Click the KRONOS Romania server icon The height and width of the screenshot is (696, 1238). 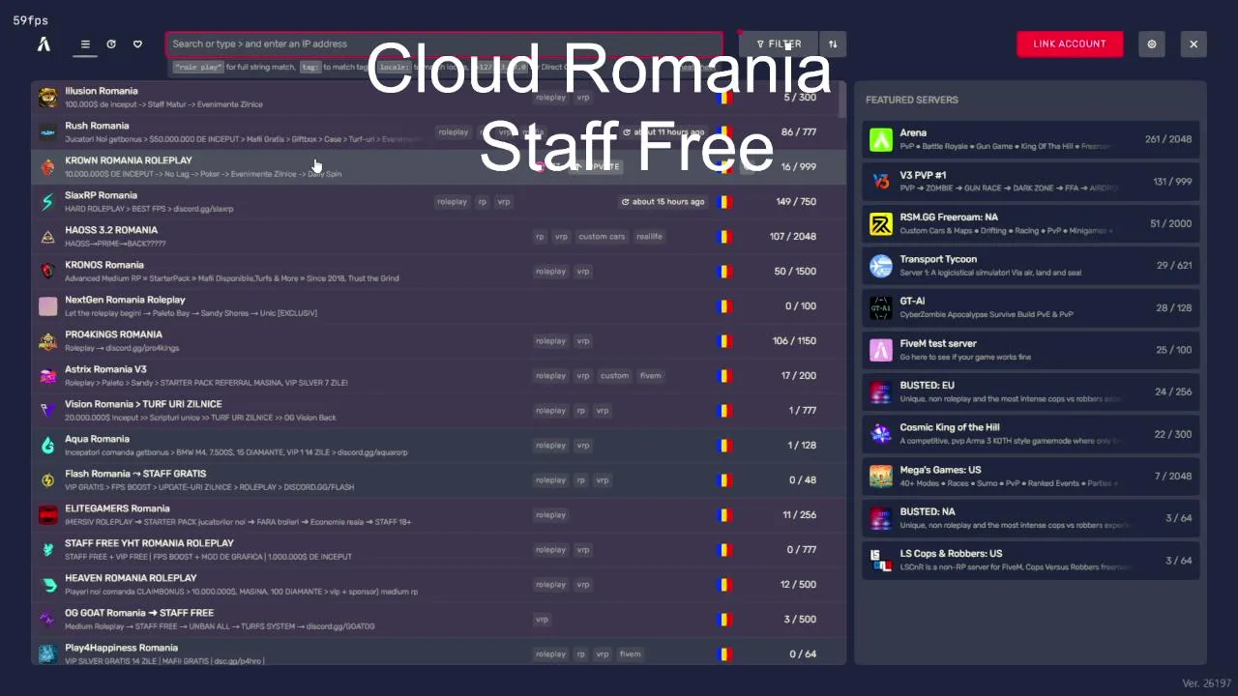(x=47, y=271)
